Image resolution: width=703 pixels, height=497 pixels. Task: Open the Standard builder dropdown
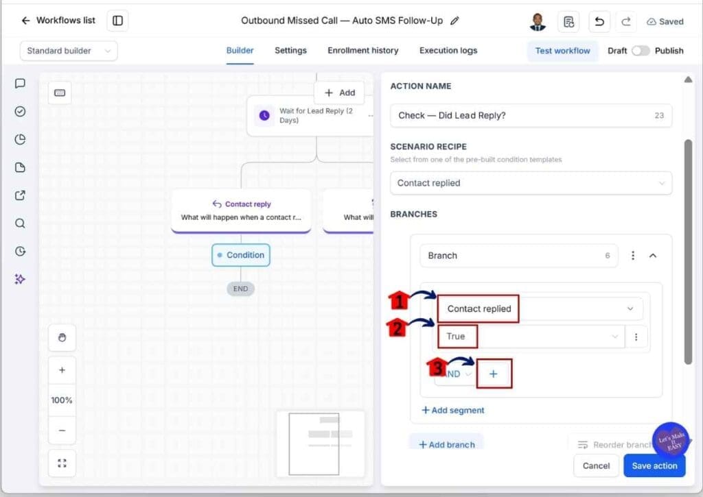69,51
